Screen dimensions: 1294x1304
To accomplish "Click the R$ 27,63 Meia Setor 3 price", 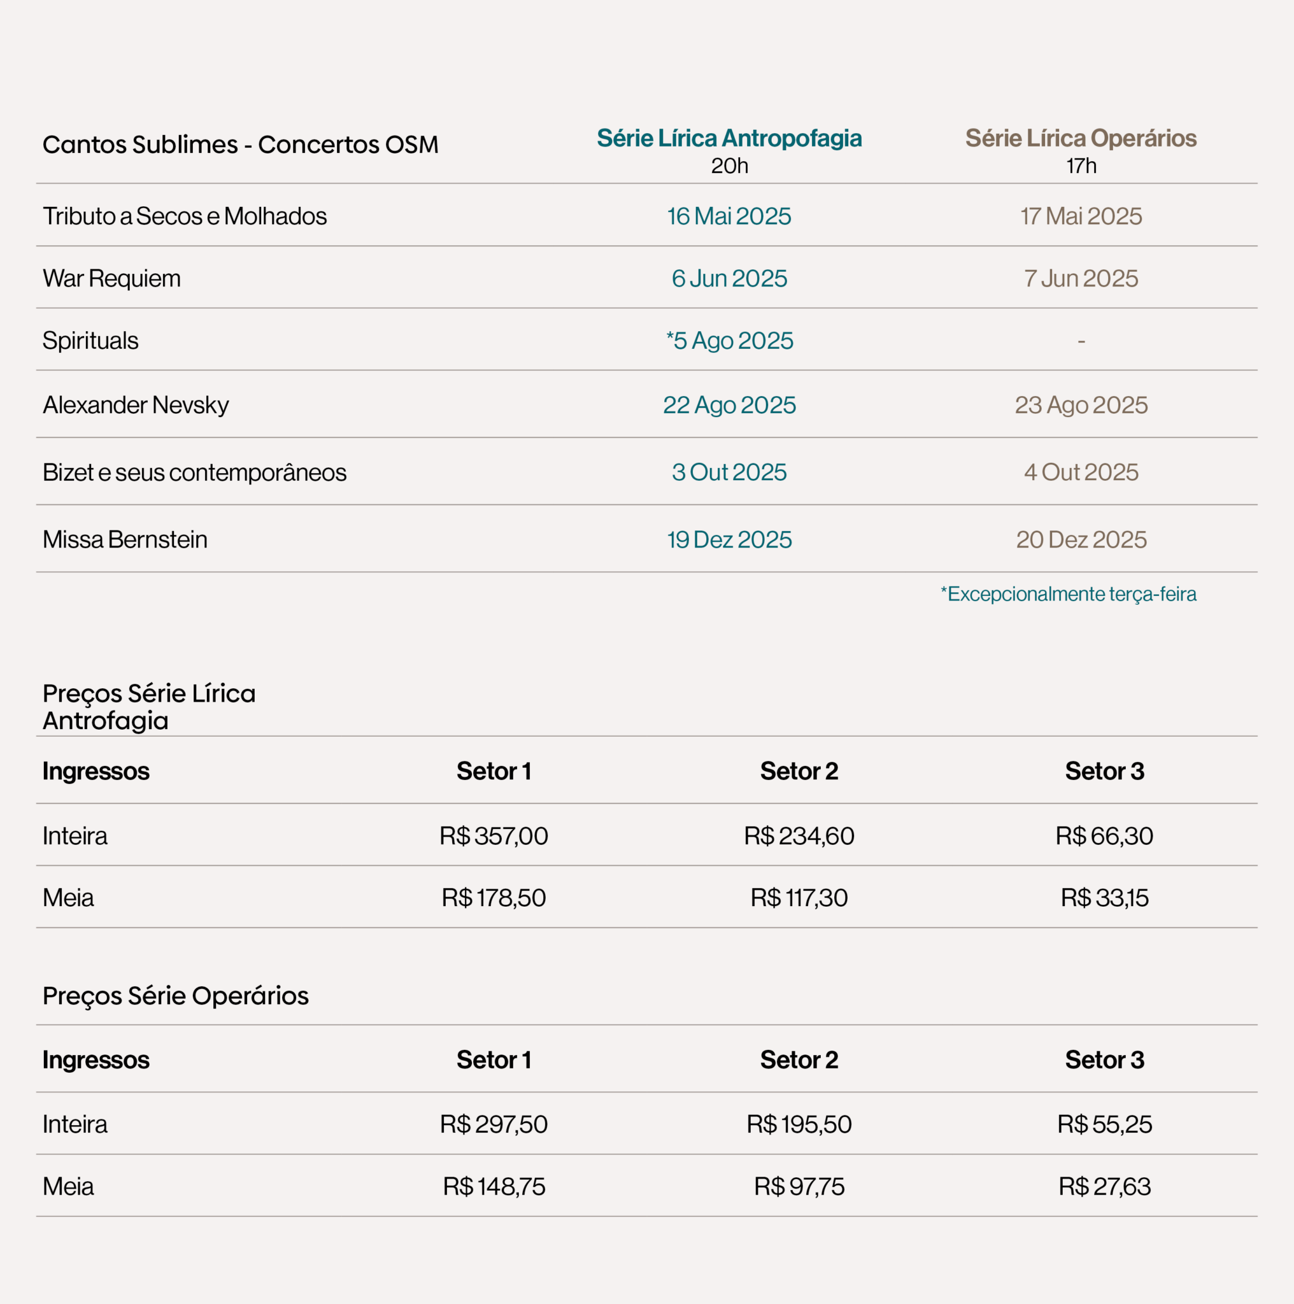I will pyautogui.click(x=1104, y=1187).
